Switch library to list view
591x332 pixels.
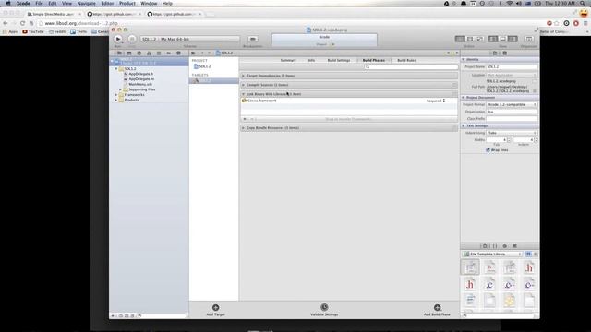(x=535, y=255)
